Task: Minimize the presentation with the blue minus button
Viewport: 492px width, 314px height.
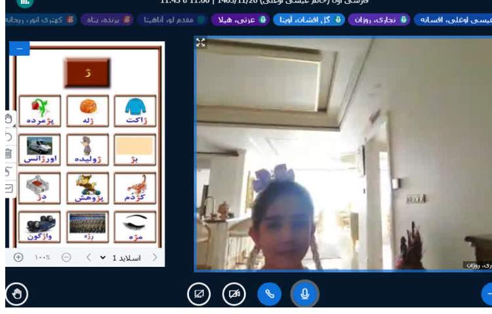Action: [x=20, y=49]
